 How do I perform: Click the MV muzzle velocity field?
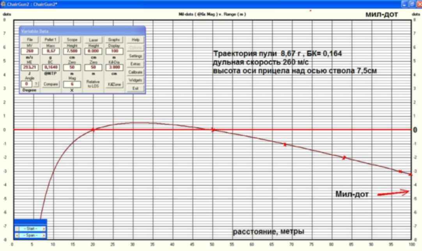(30, 51)
